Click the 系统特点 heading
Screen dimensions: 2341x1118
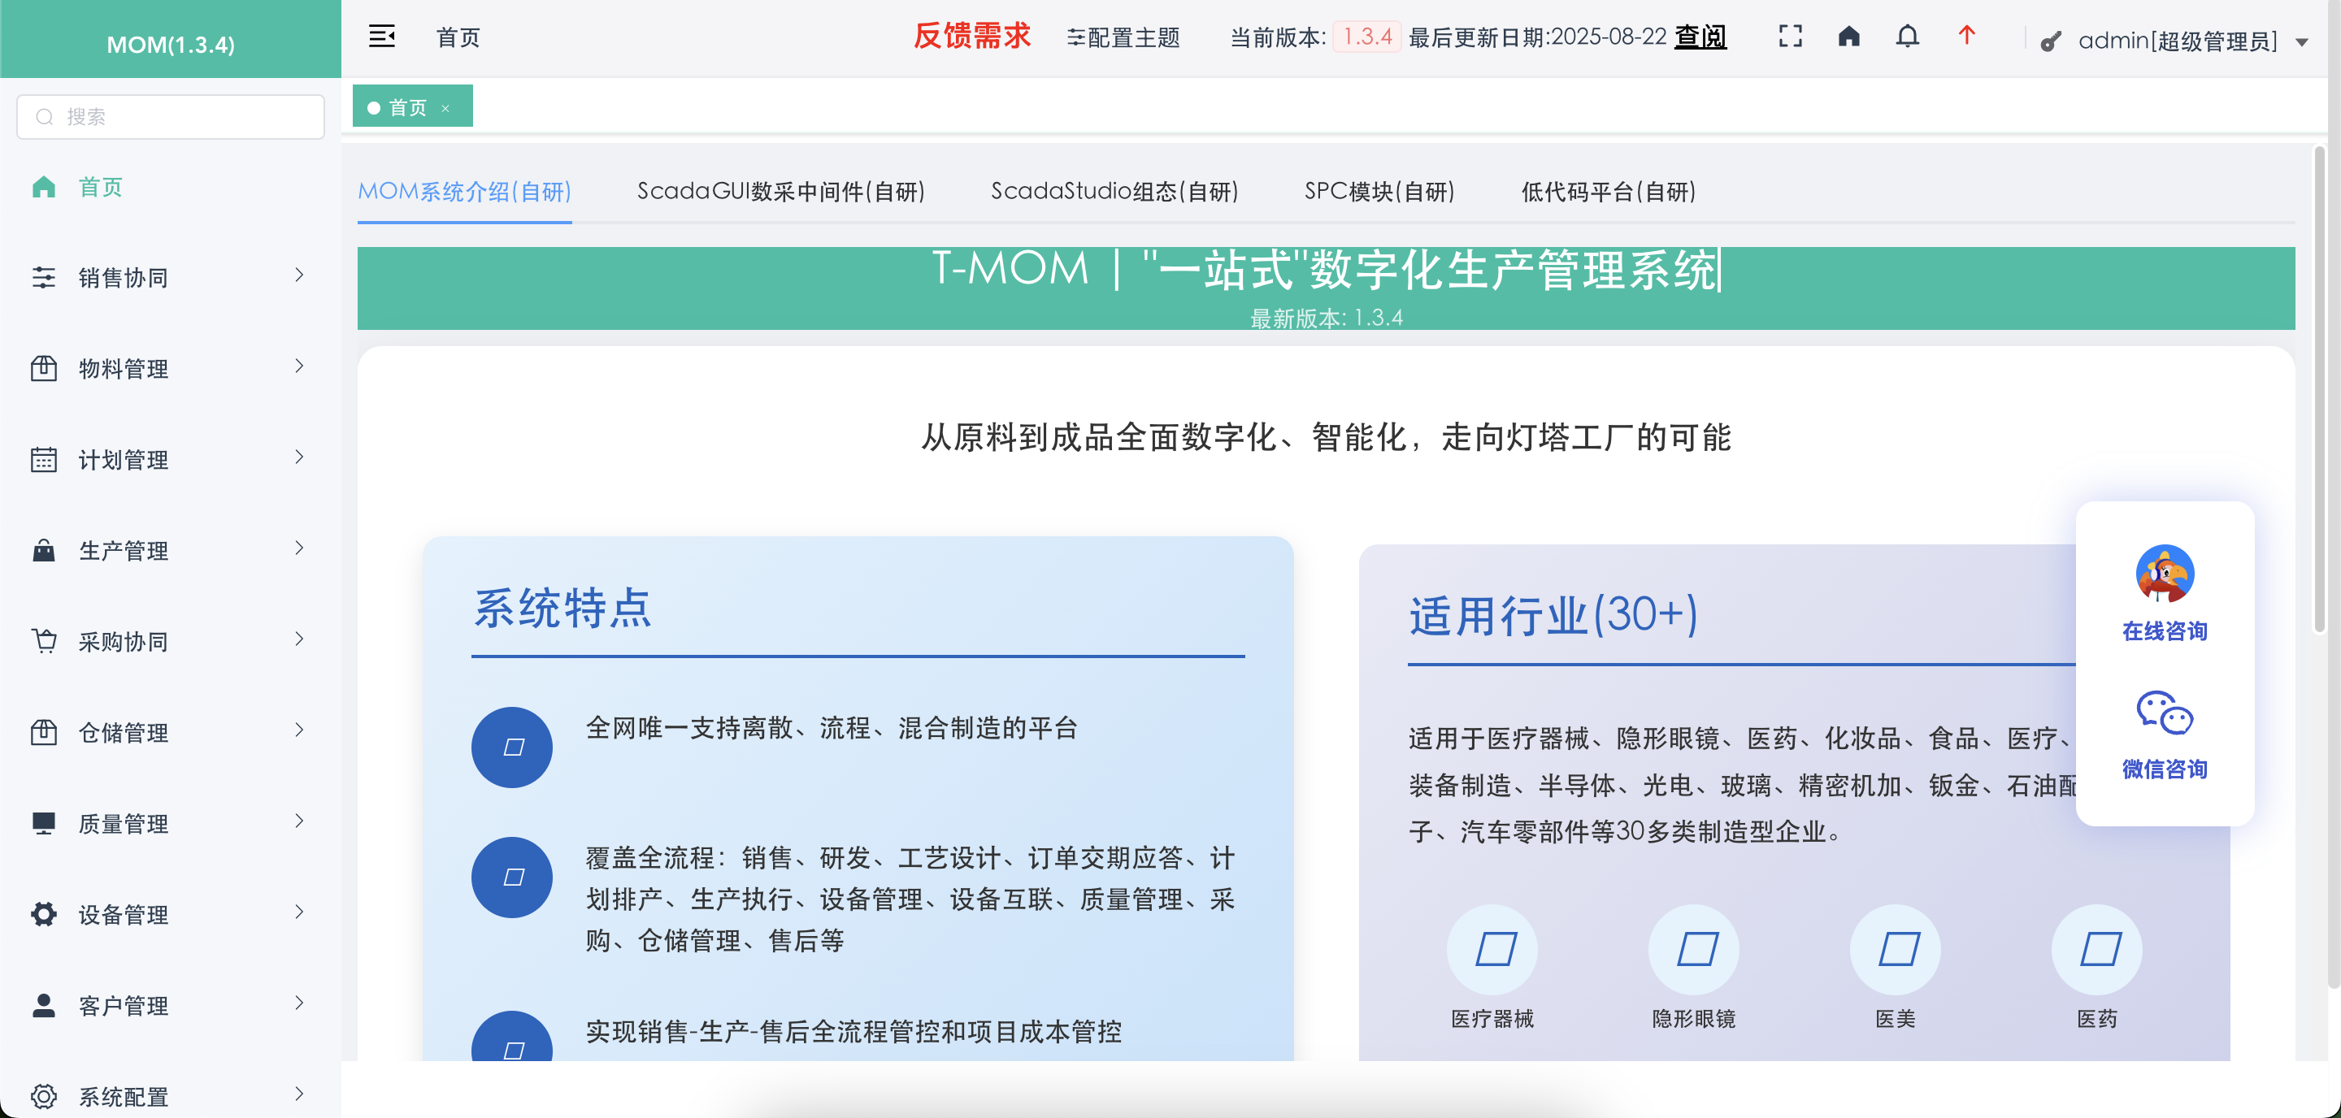click(563, 608)
